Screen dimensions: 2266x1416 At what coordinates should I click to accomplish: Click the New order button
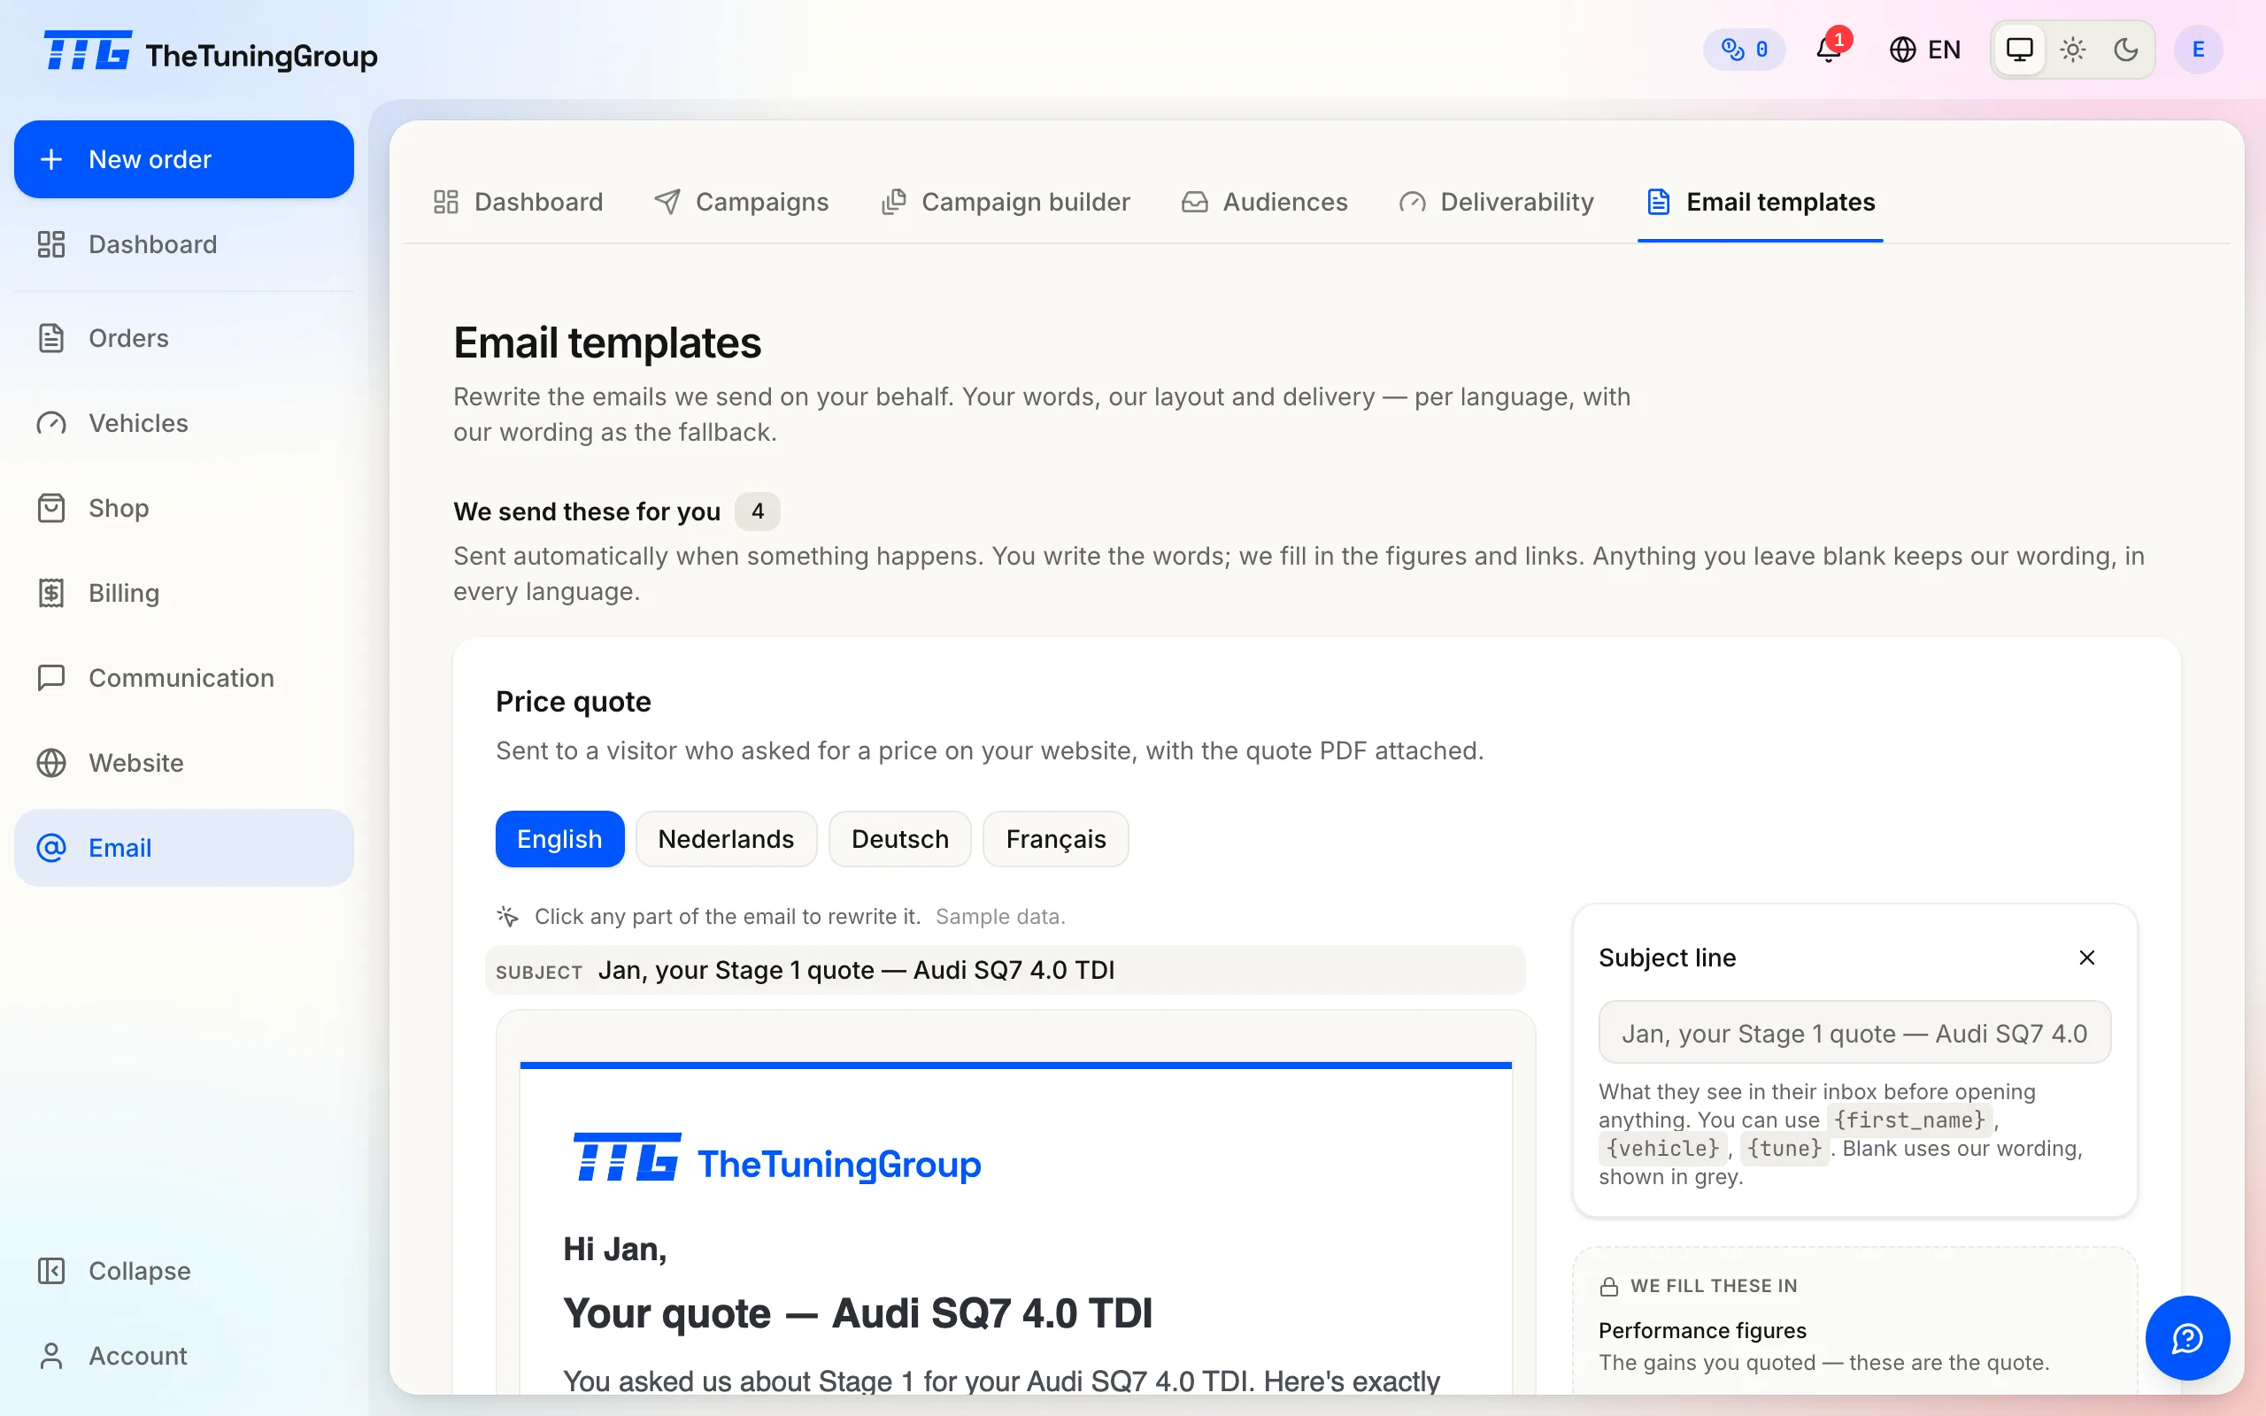tap(183, 159)
